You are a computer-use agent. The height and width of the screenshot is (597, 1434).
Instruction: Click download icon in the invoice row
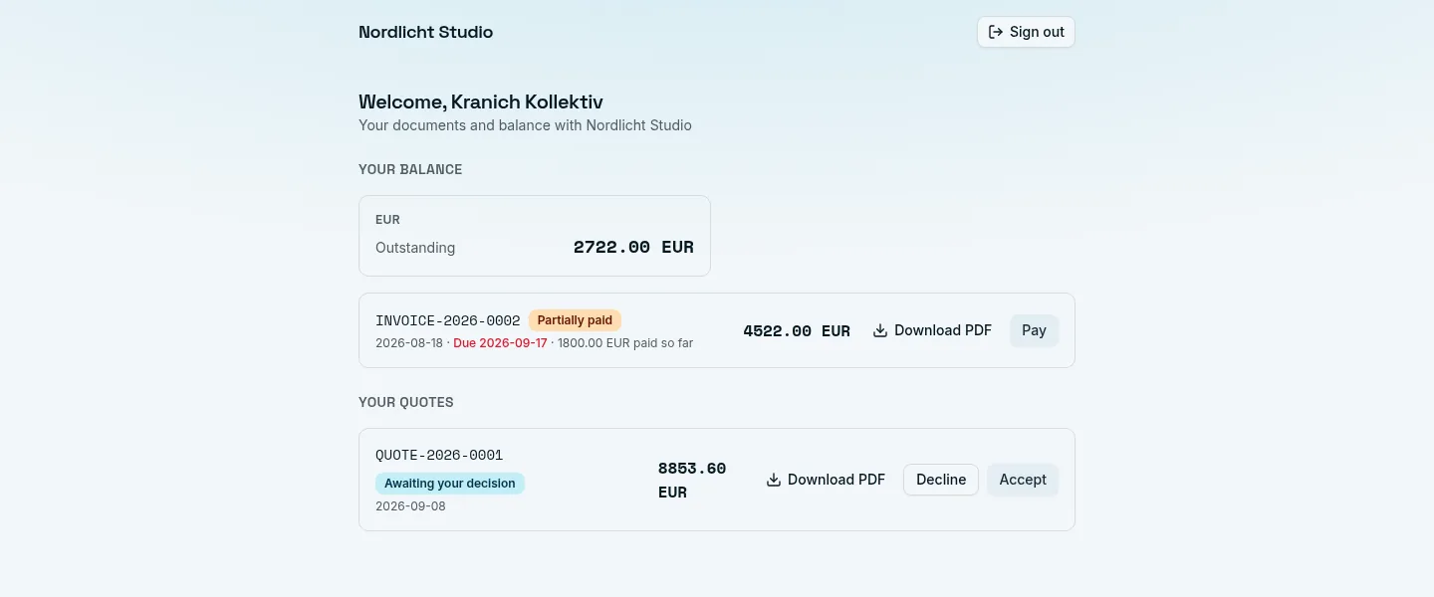880,331
